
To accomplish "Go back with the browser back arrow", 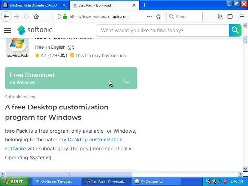I will pyautogui.click(x=6, y=16).
